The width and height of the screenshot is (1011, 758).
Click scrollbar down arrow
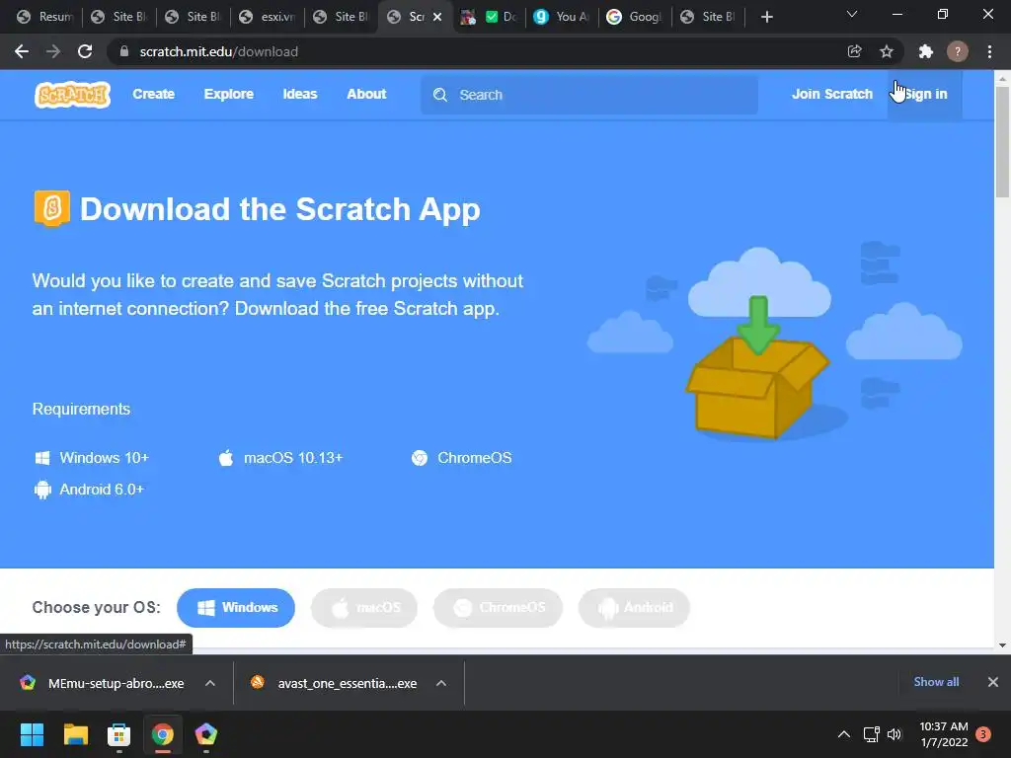(1002, 644)
